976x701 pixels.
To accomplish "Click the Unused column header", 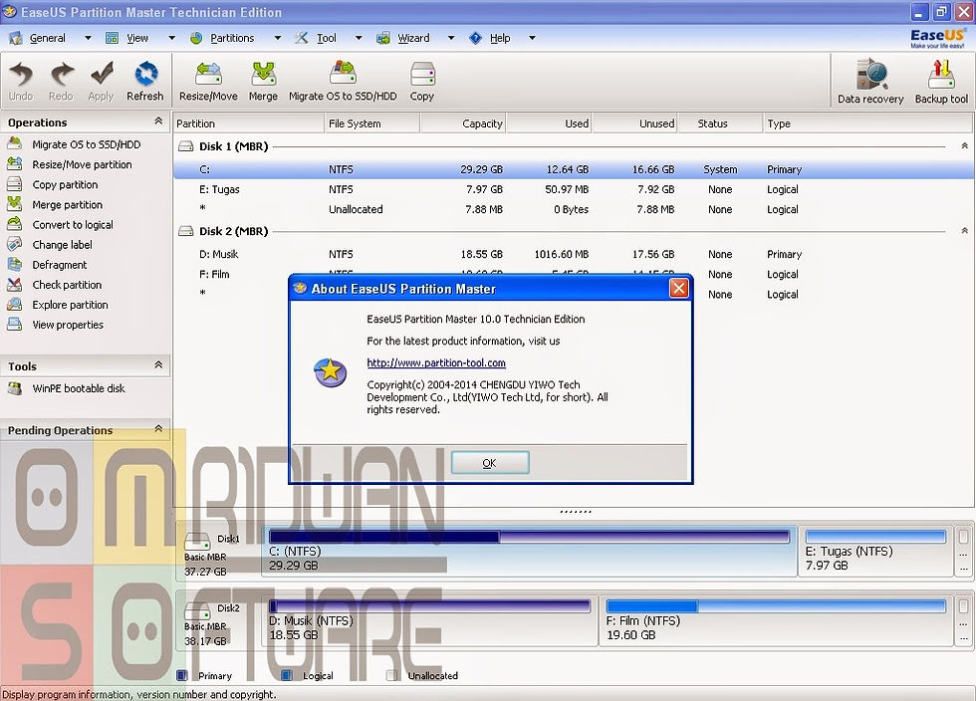I will pos(635,123).
